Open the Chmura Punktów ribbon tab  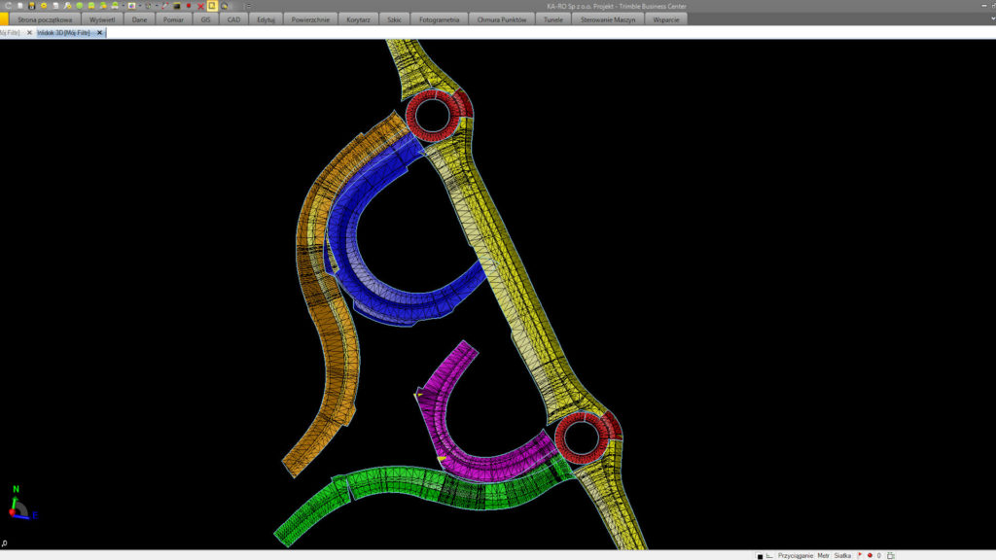pos(503,18)
